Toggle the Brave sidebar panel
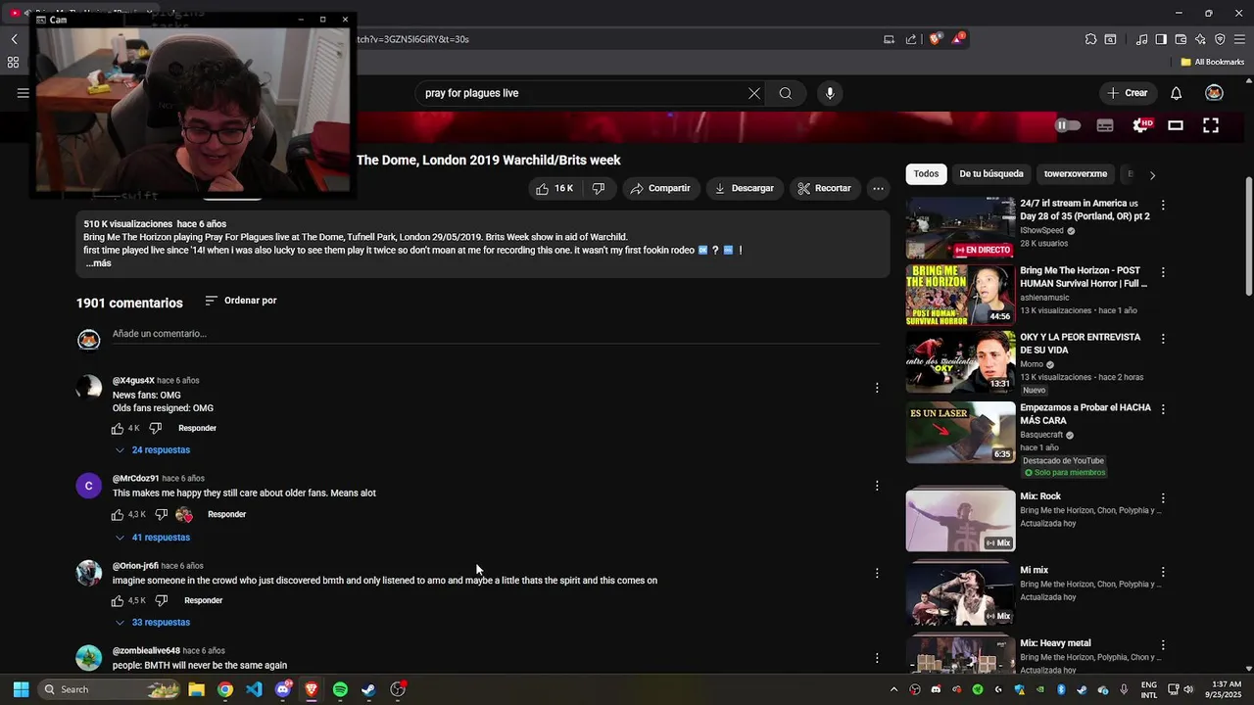Image resolution: width=1254 pixels, height=705 pixels. pos(1161,39)
